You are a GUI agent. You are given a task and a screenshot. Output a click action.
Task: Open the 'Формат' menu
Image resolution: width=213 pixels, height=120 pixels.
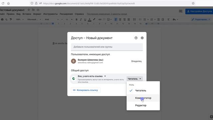37,14
